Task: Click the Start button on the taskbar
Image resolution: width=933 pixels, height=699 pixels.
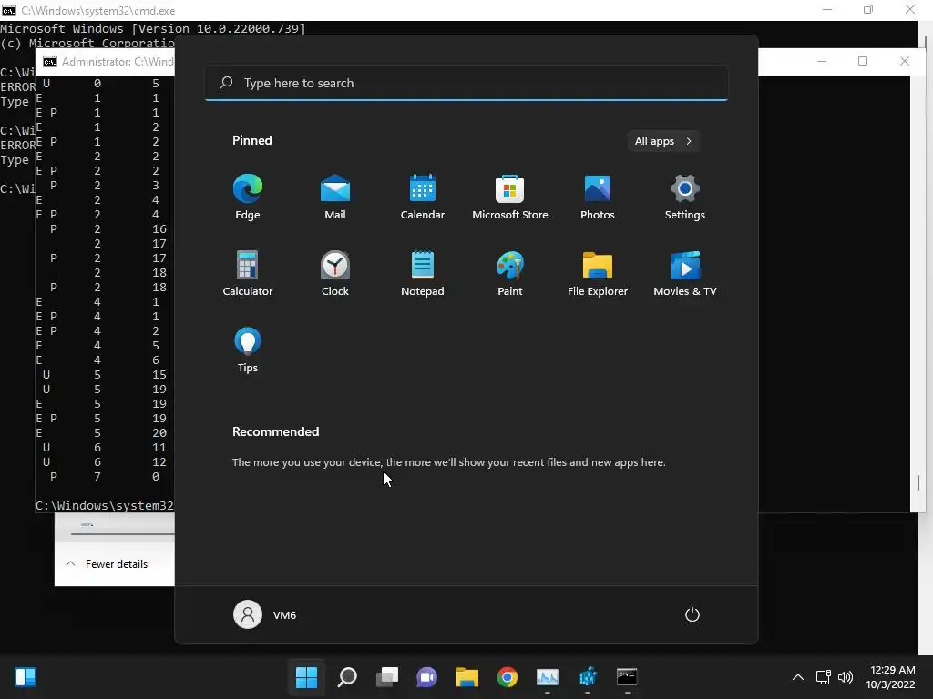Action: [306, 677]
